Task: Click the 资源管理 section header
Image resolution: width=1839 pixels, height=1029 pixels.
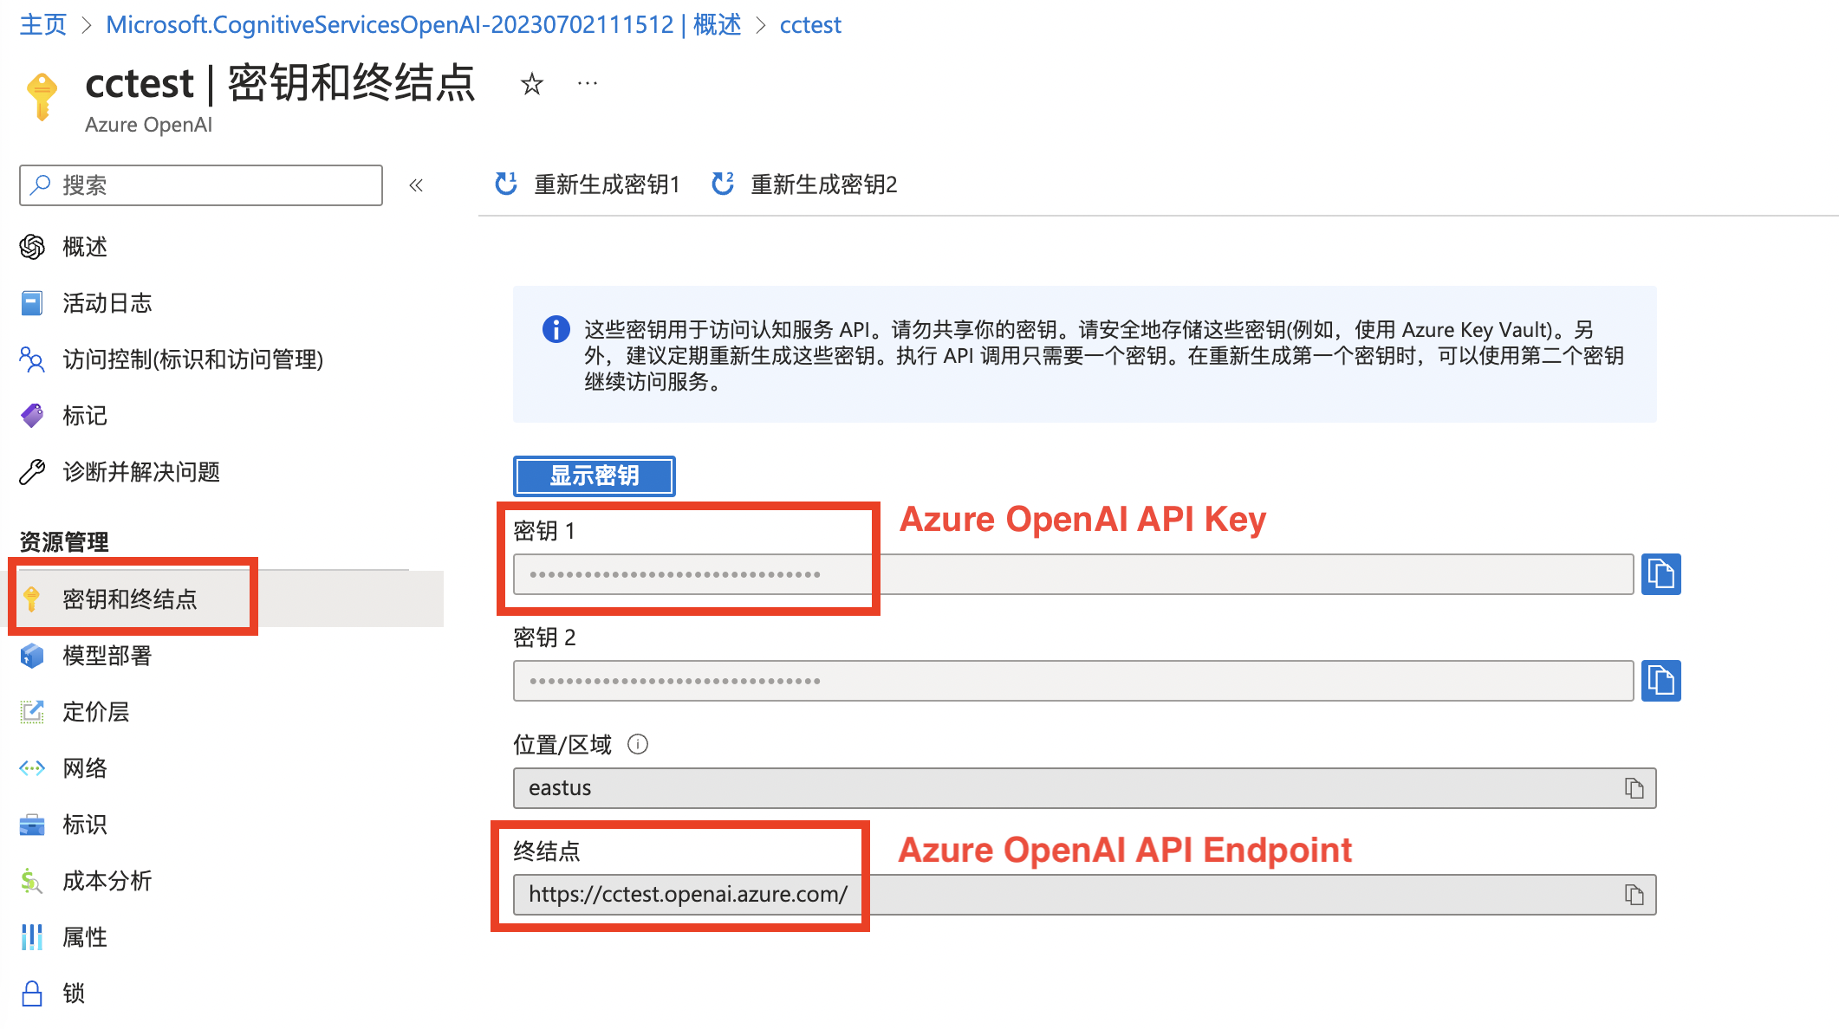Action: click(64, 542)
